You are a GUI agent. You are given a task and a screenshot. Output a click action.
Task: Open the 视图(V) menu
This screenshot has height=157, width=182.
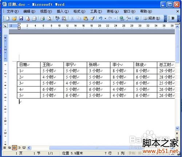click(46, 12)
